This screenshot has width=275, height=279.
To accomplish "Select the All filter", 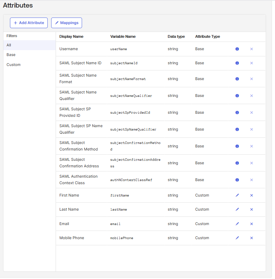I will [x=30, y=45].
